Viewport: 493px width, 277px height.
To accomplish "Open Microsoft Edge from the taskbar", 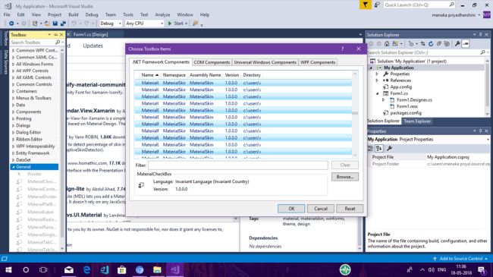I will (86, 269).
